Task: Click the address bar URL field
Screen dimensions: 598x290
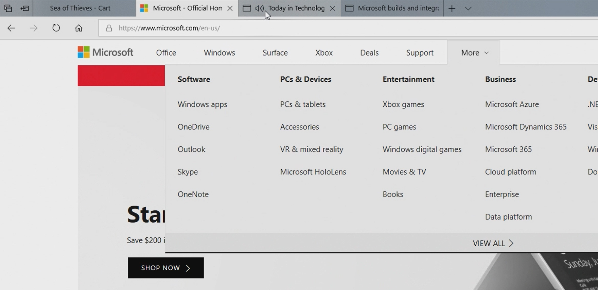Action: click(348, 28)
